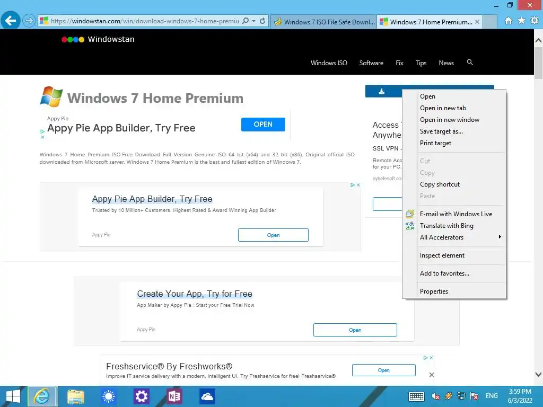Click News in site navigation
Screen dimensions: 543x407
coord(446,63)
